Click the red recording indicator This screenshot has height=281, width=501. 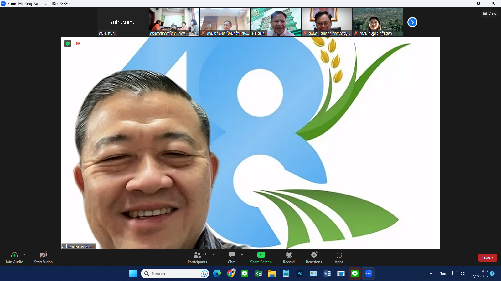(x=78, y=43)
